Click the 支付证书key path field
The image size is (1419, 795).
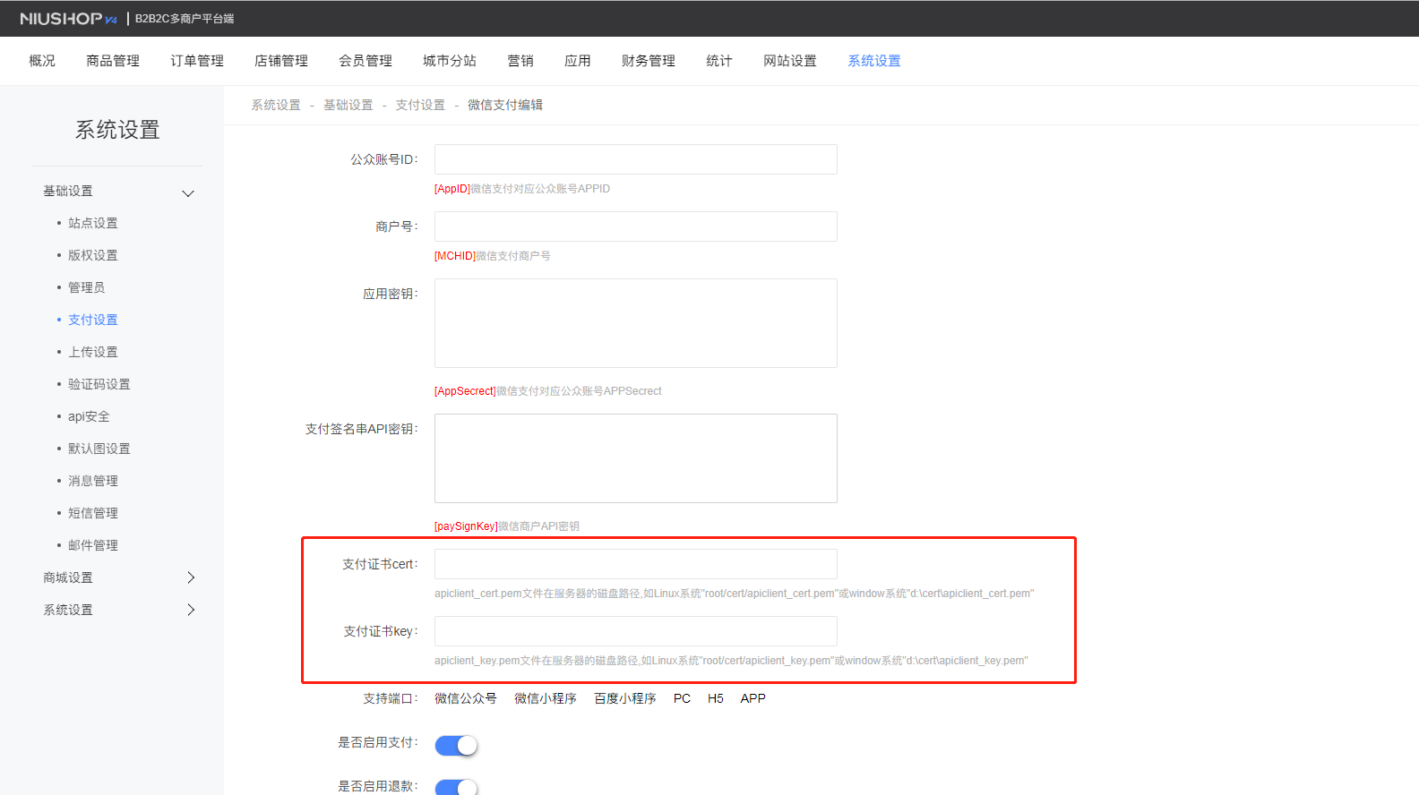point(636,631)
